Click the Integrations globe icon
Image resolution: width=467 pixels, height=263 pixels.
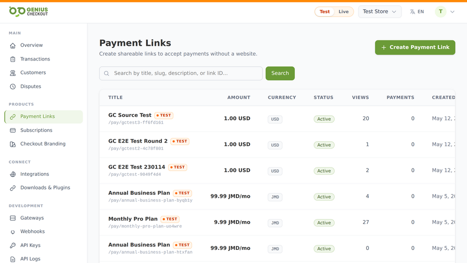point(13,174)
